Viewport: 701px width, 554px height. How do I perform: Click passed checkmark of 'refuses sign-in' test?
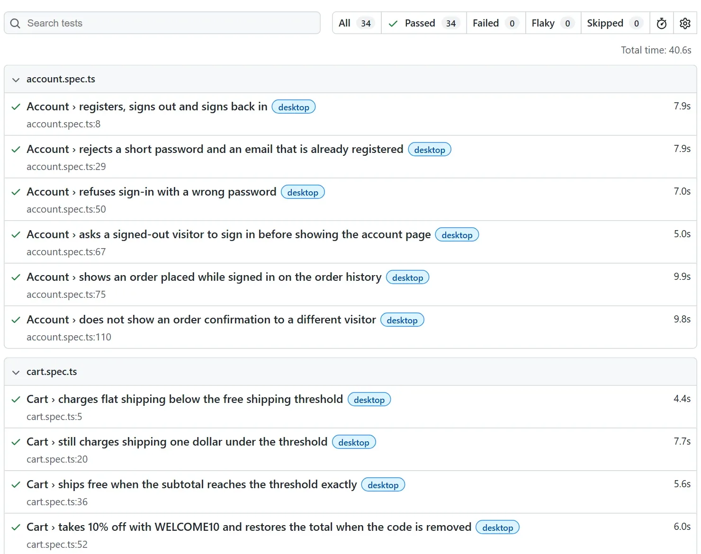coord(16,192)
